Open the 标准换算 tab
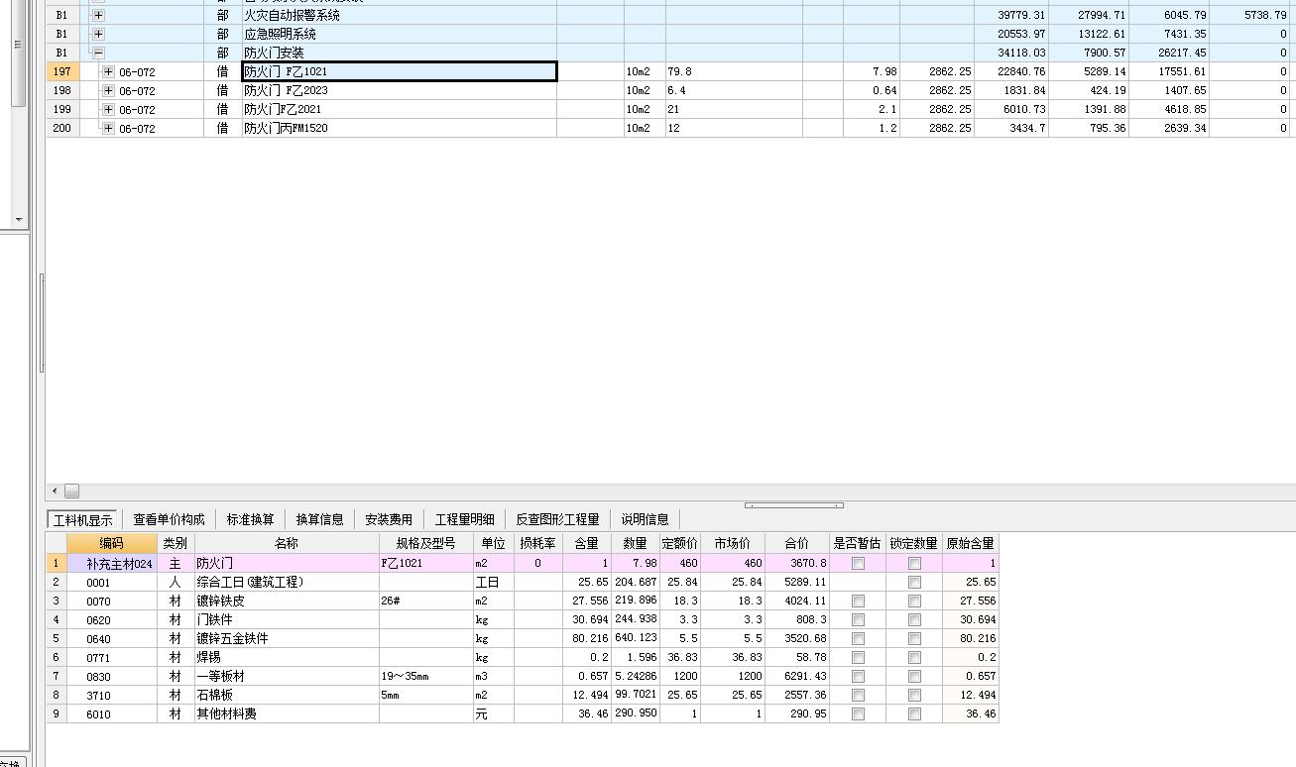 (251, 519)
